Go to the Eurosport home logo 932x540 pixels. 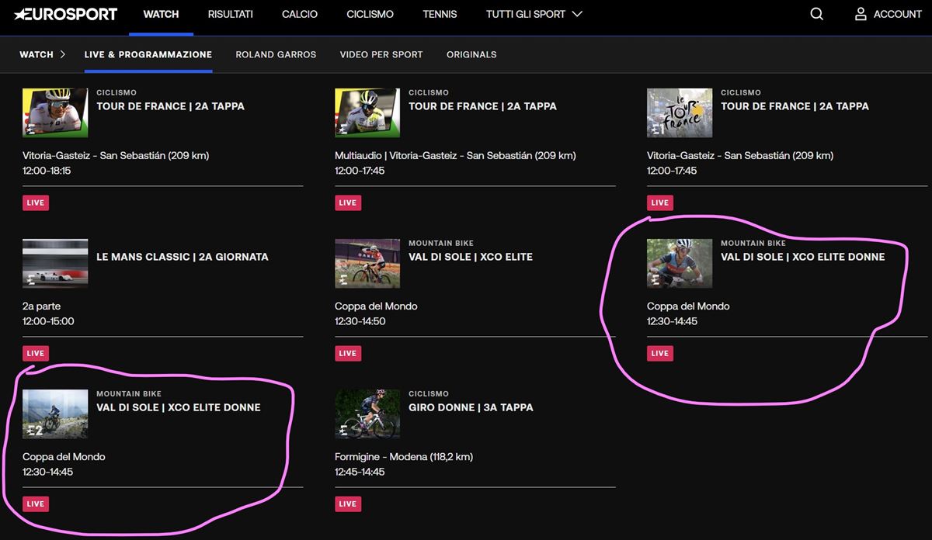(x=66, y=14)
